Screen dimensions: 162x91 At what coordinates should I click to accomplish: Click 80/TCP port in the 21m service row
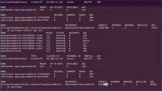click(88, 59)
